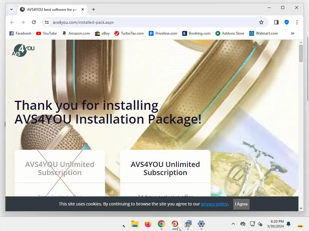
Task: Open the Priceline.com bookmark
Action: [x=163, y=33]
